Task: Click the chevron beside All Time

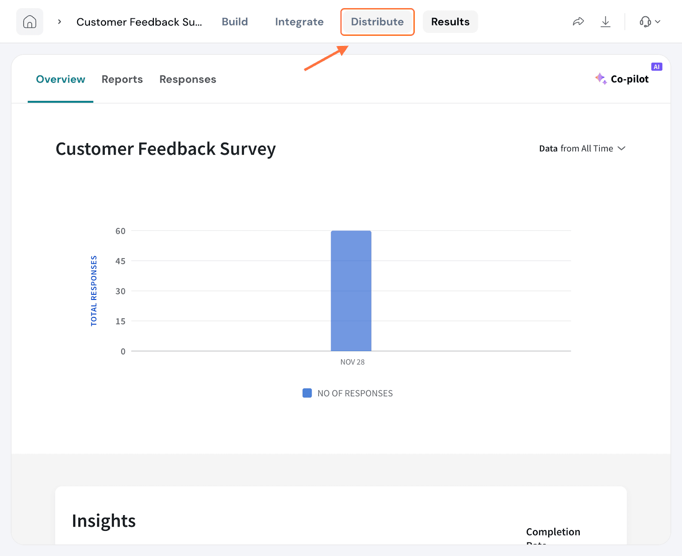Action: pyautogui.click(x=621, y=149)
